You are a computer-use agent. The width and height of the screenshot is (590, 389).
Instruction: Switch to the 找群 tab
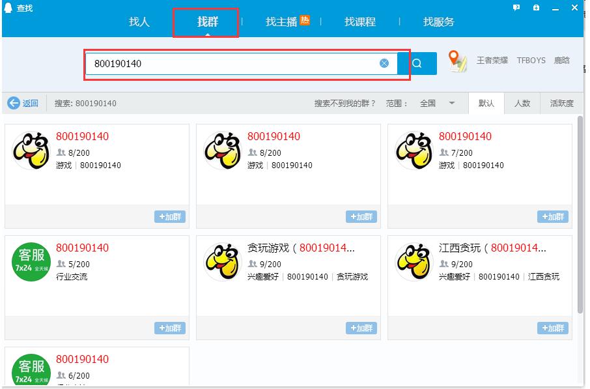pos(208,22)
